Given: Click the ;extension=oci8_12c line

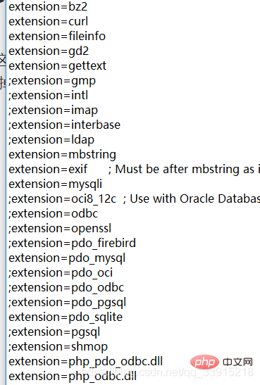Looking at the screenshot, I should tap(63, 199).
